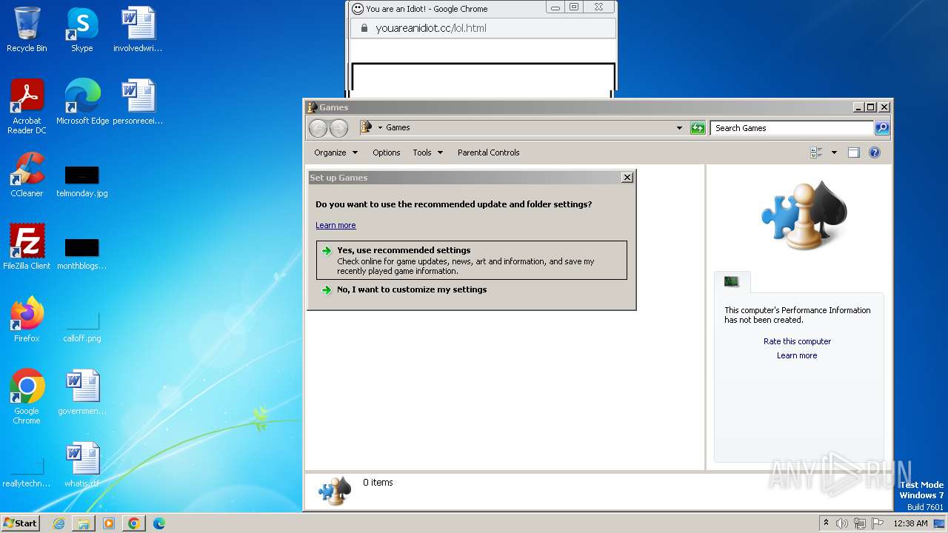Open Games help question mark
This screenshot has height=533, width=948.
click(874, 152)
